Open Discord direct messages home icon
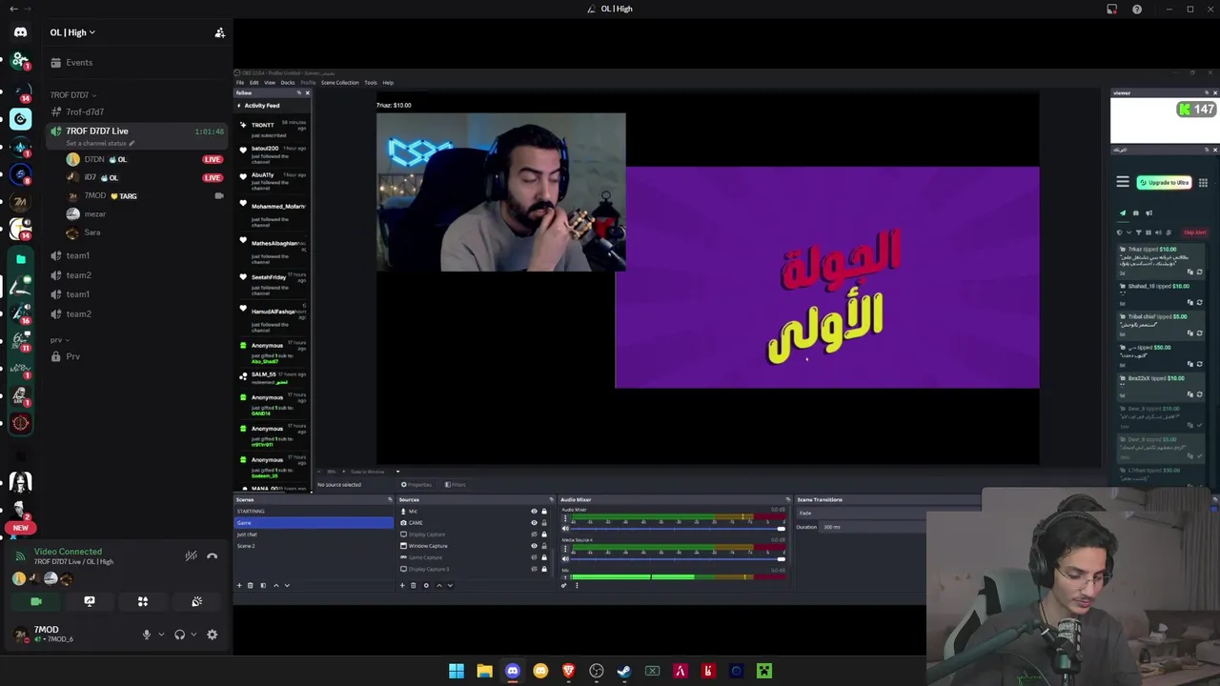1220x686 pixels. coord(20,32)
